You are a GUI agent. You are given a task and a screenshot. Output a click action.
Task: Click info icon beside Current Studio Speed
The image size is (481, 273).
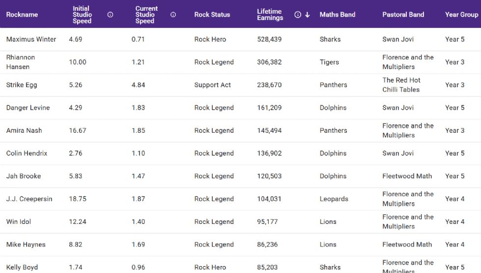tap(173, 15)
